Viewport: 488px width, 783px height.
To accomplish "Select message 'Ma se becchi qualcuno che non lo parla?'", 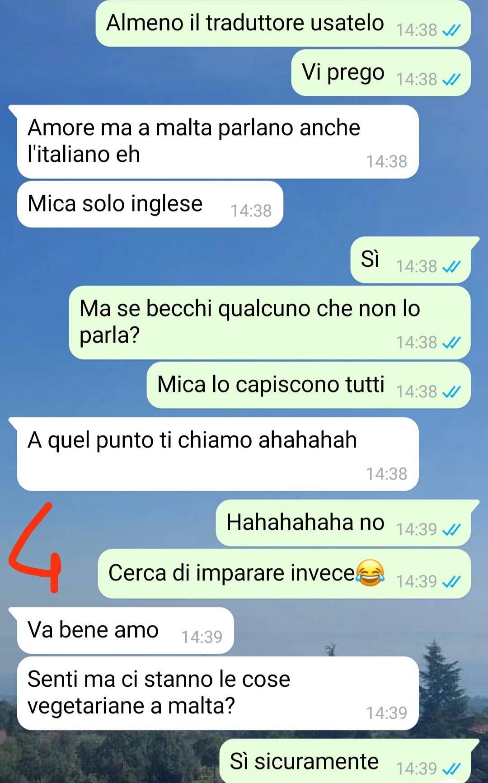I will pos(270,323).
